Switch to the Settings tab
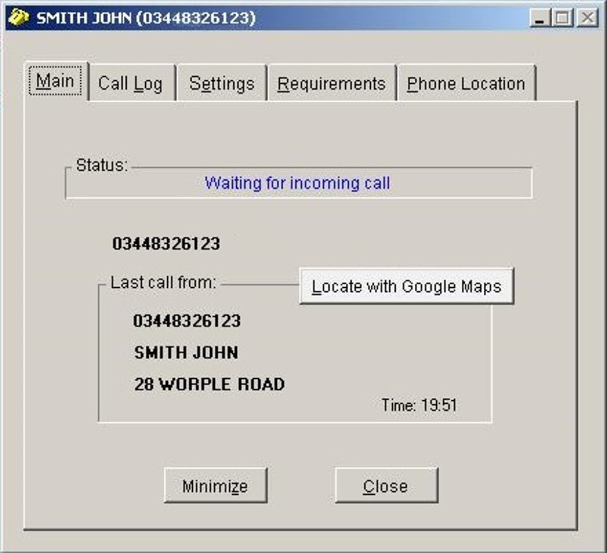 [x=222, y=83]
